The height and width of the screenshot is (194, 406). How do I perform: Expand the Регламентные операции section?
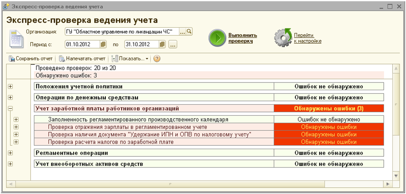(x=10, y=153)
